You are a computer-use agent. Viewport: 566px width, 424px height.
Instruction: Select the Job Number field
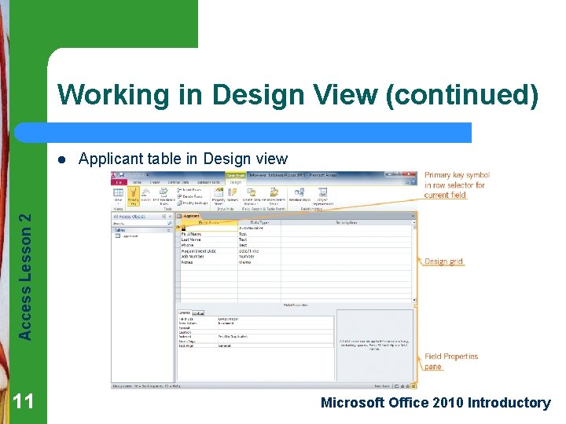coord(209,256)
